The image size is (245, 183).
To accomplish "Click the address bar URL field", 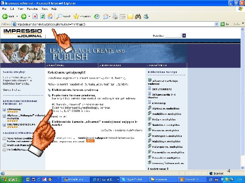I will pyautogui.click(x=115, y=24).
